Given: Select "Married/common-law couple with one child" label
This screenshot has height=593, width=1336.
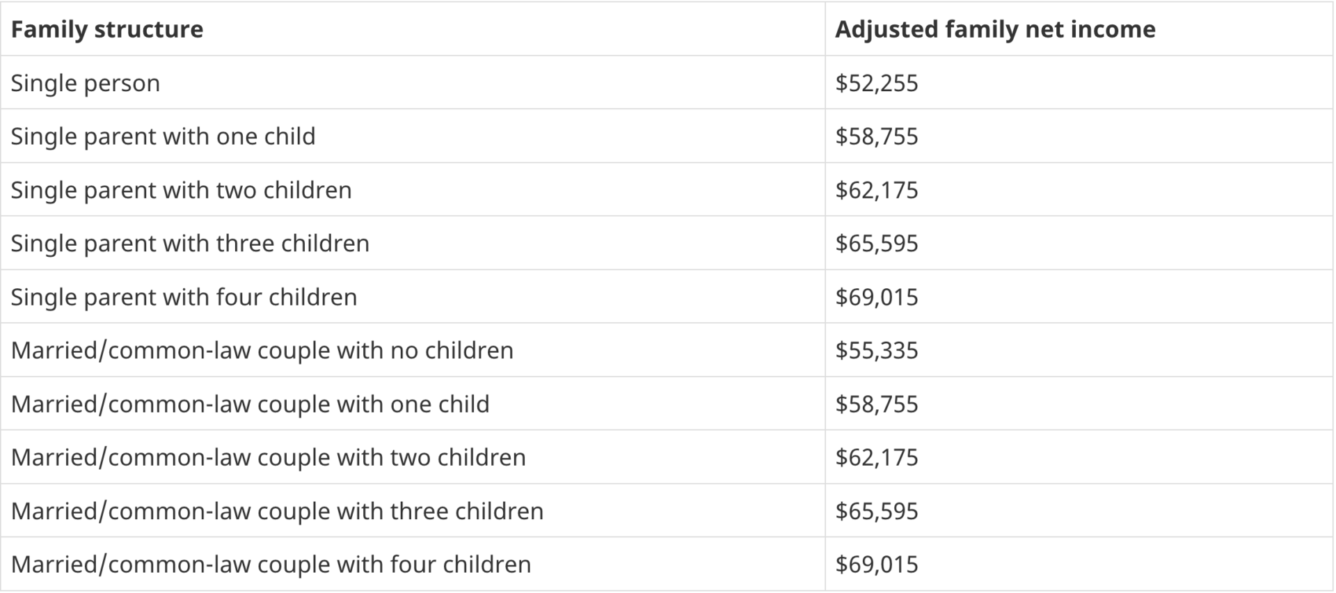Looking at the screenshot, I should 250,404.
